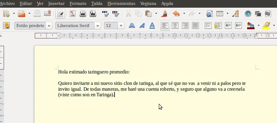Click in the Liberation Serif font name field
This screenshot has width=277, height=123.
pyautogui.click(x=75, y=26)
